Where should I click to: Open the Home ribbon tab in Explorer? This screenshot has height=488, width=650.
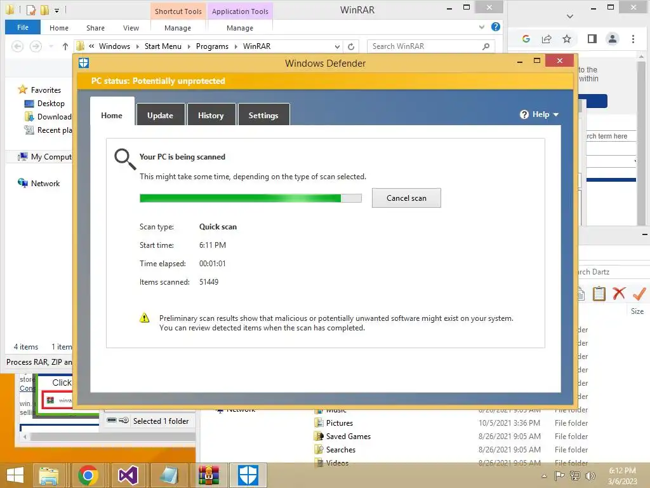(59, 28)
